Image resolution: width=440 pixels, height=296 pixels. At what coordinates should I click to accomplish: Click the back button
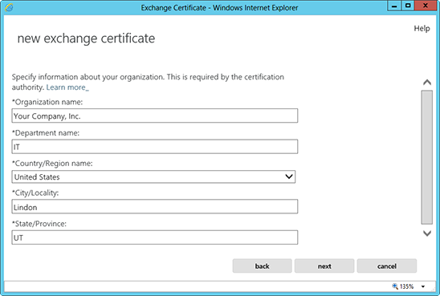[x=262, y=266]
